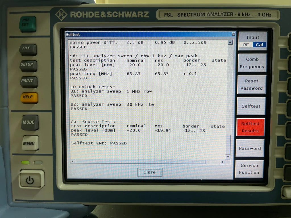Click the '-19.94' result value

point(163,130)
